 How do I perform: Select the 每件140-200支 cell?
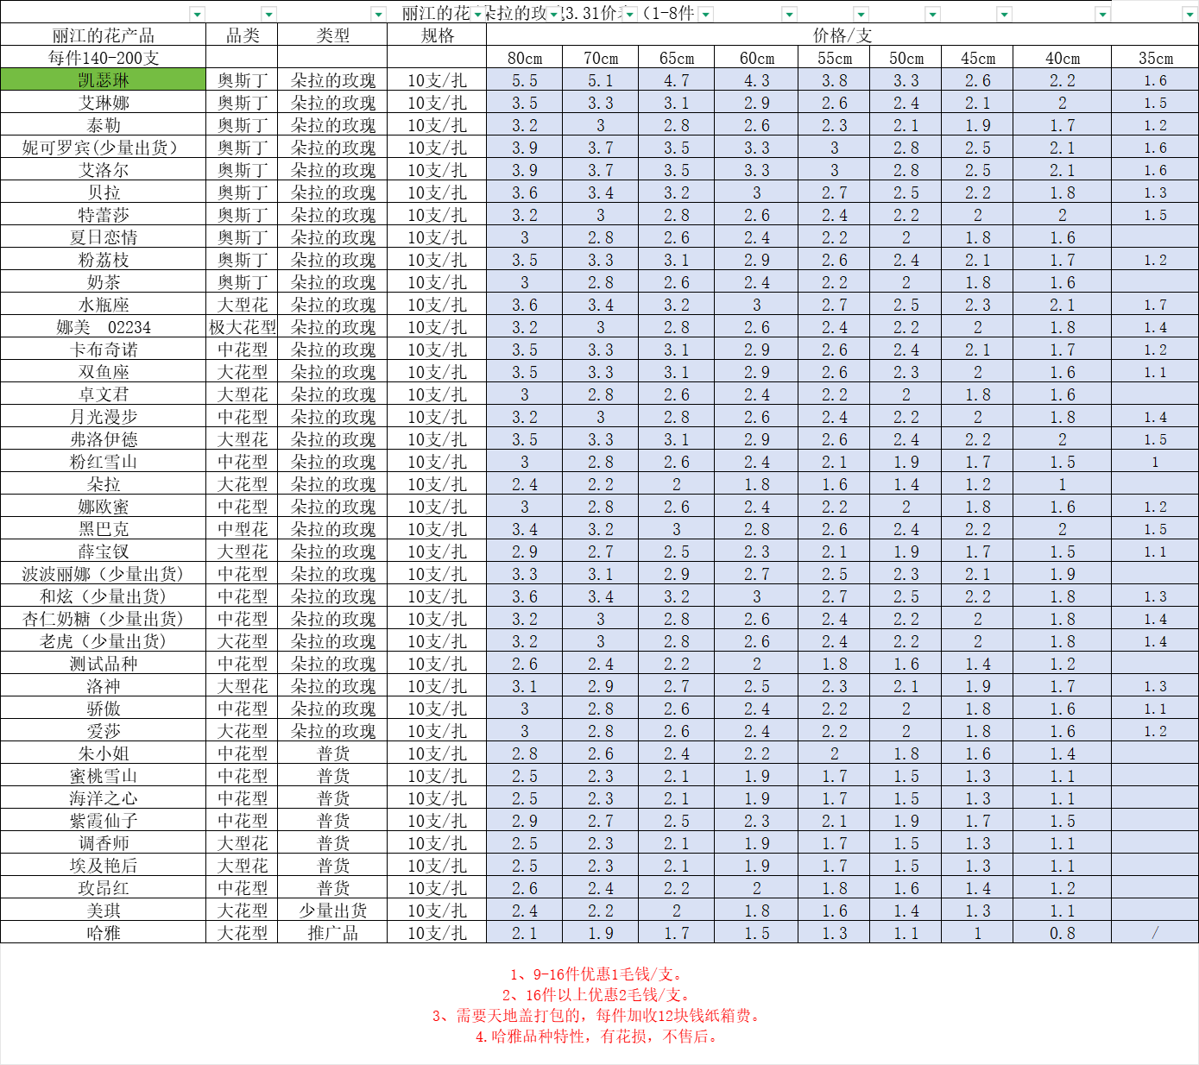[104, 58]
